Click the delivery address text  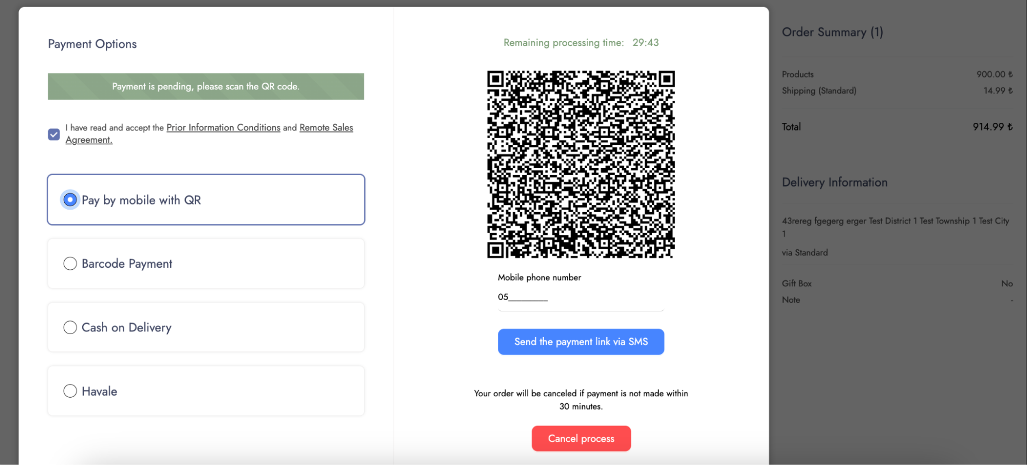[x=895, y=221]
